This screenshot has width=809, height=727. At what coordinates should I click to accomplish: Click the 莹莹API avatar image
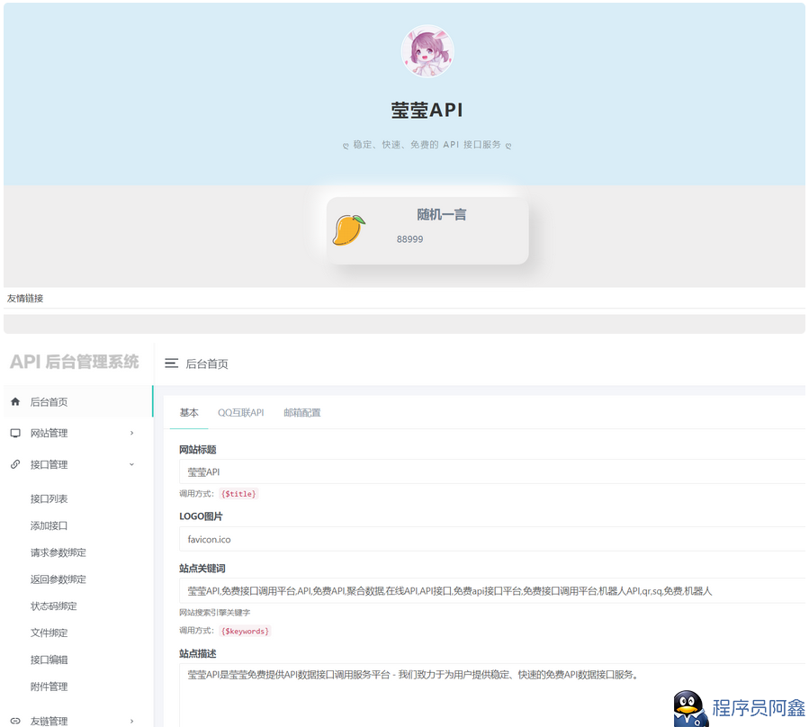click(x=427, y=51)
